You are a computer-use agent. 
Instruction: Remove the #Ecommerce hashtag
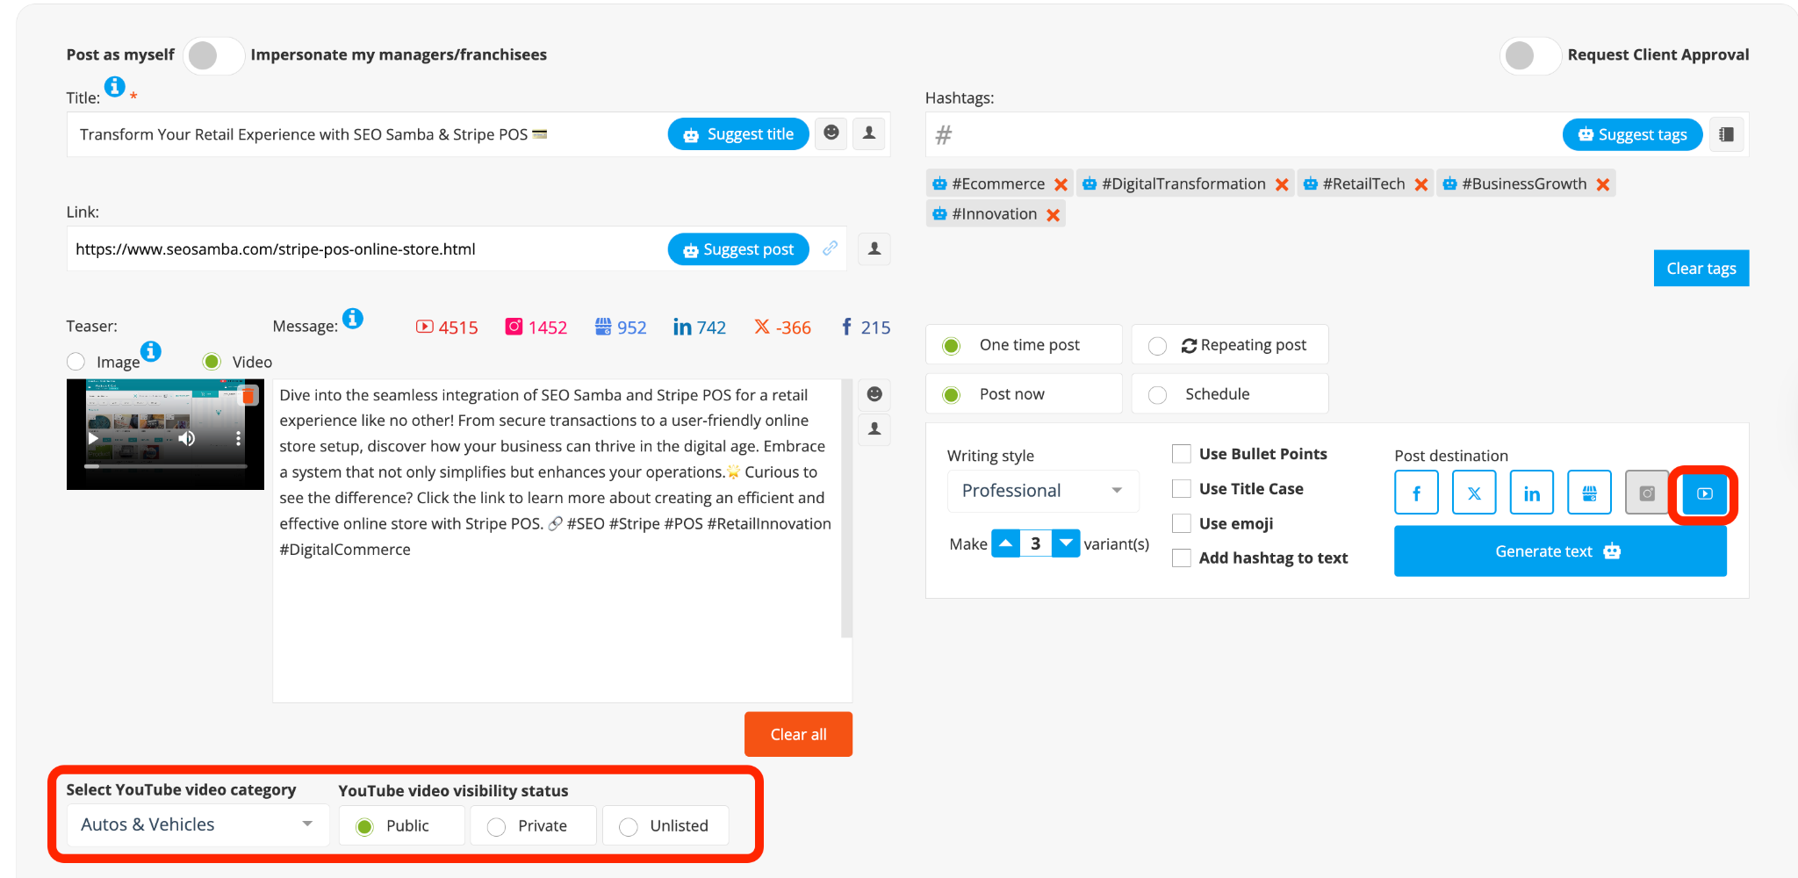(x=1061, y=184)
